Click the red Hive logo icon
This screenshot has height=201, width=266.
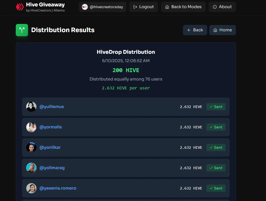click(x=20, y=7)
